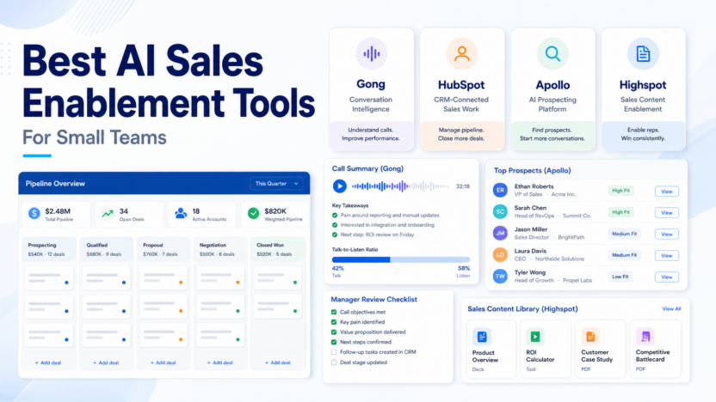Click Jason Miller JM avatar

[500, 233]
